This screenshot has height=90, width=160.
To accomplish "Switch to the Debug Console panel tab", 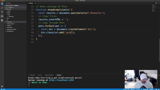I will (49, 75).
